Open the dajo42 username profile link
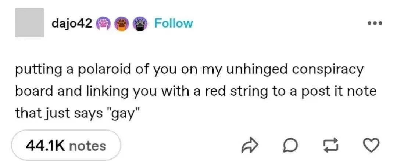Screen dimensions: 397x161 pyautogui.click(x=71, y=23)
